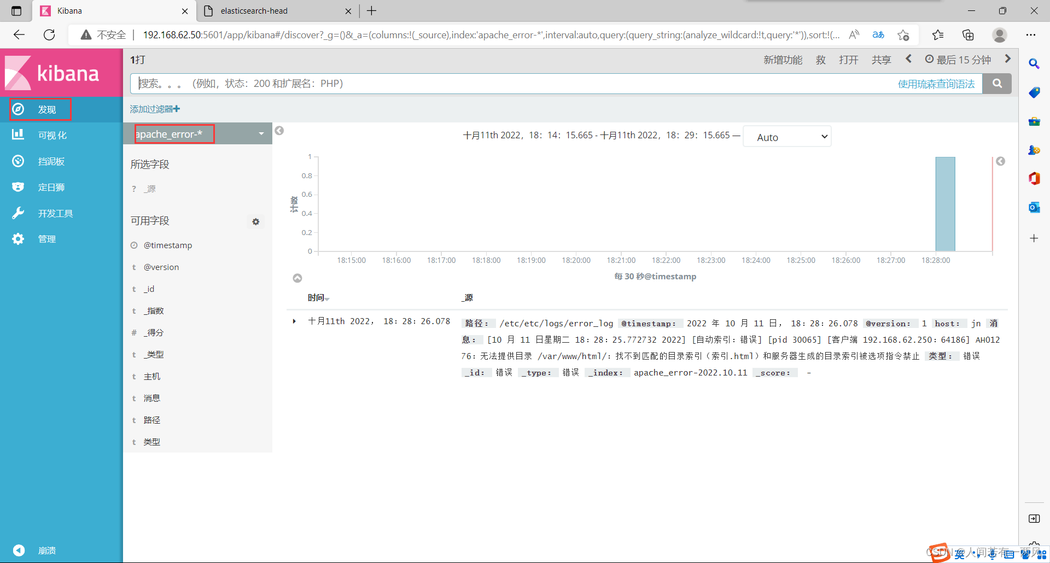Click 新增功能 (New) in top menu

[783, 60]
